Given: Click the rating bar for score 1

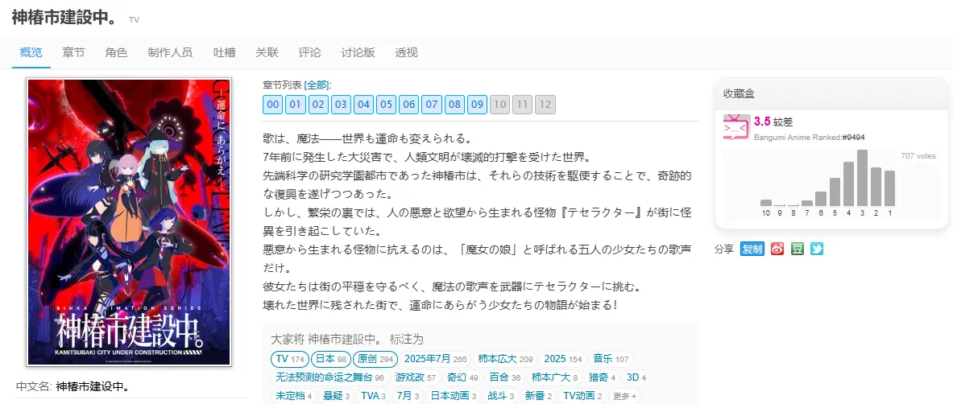Looking at the screenshot, I should tap(890, 188).
